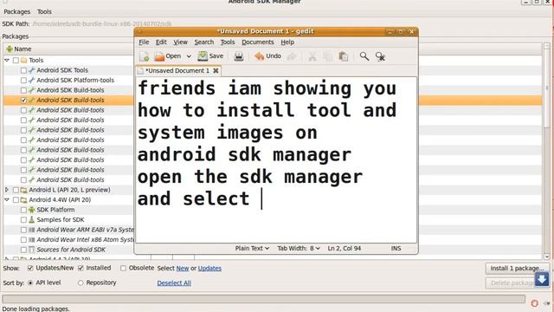Click the Sources for Android SDK icon

[x=31, y=250]
